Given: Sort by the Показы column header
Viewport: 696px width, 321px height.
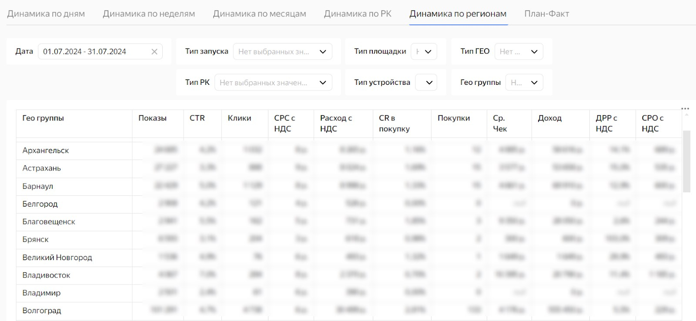Looking at the screenshot, I should coord(152,118).
